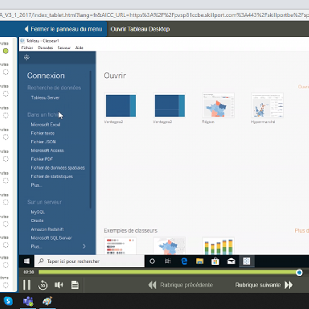Go to Rubrique suivante
Screen dimensions: 309x309
pyautogui.click(x=264, y=285)
